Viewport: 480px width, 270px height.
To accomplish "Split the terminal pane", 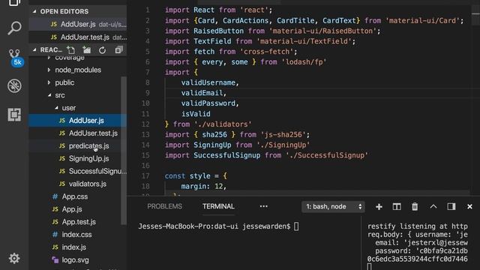I will pos(397,207).
